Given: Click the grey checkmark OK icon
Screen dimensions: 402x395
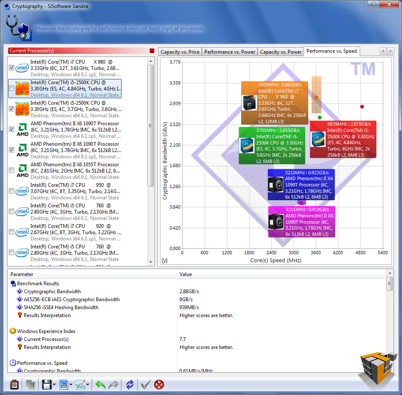Looking at the screenshot, I should pyautogui.click(x=146, y=385).
